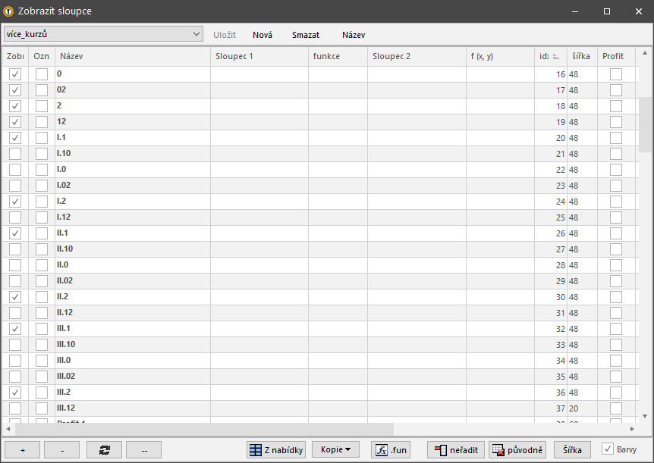Click the Nová menu item
This screenshot has width=654, height=463.
pyautogui.click(x=263, y=35)
